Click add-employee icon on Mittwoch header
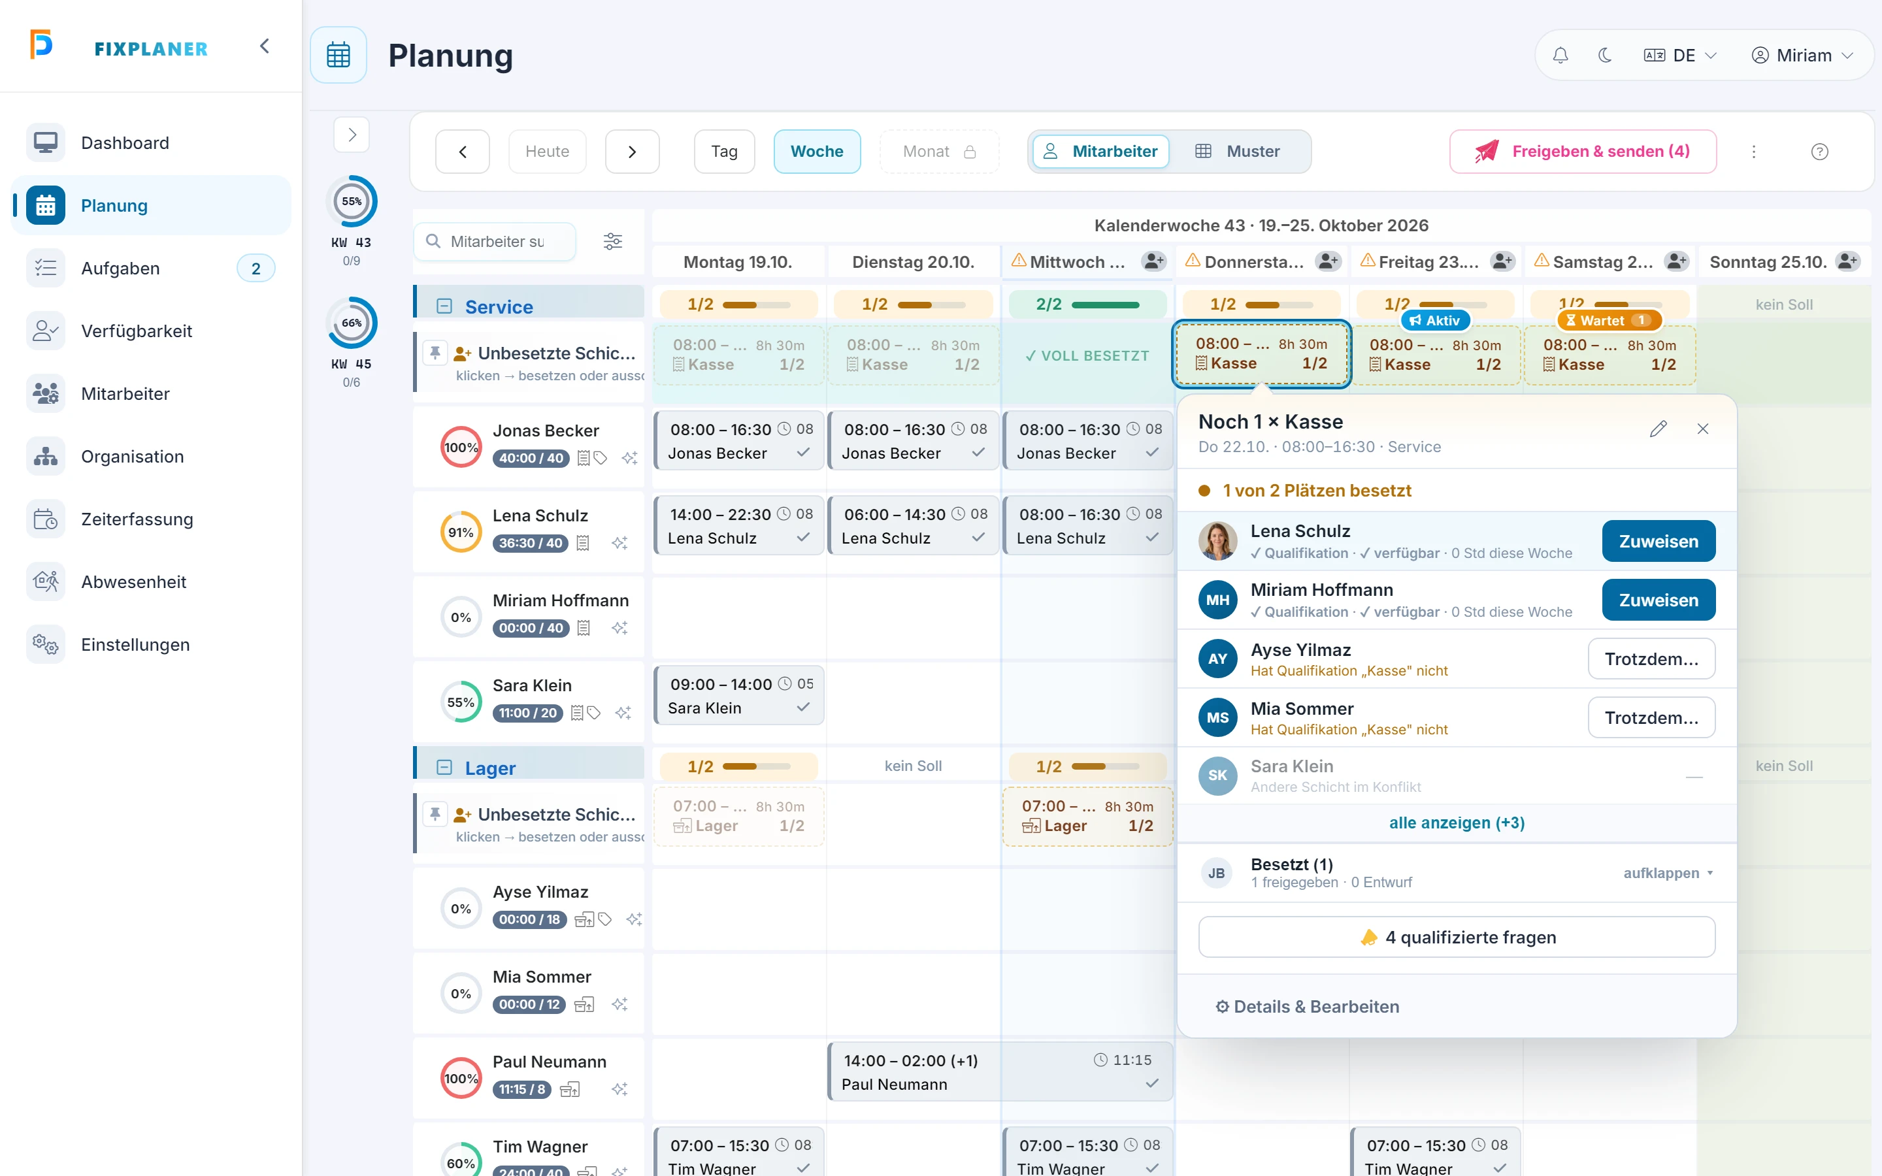The height and width of the screenshot is (1176, 1882). point(1154,262)
